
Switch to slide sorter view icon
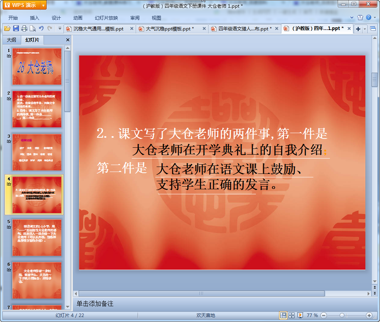click(291, 315)
